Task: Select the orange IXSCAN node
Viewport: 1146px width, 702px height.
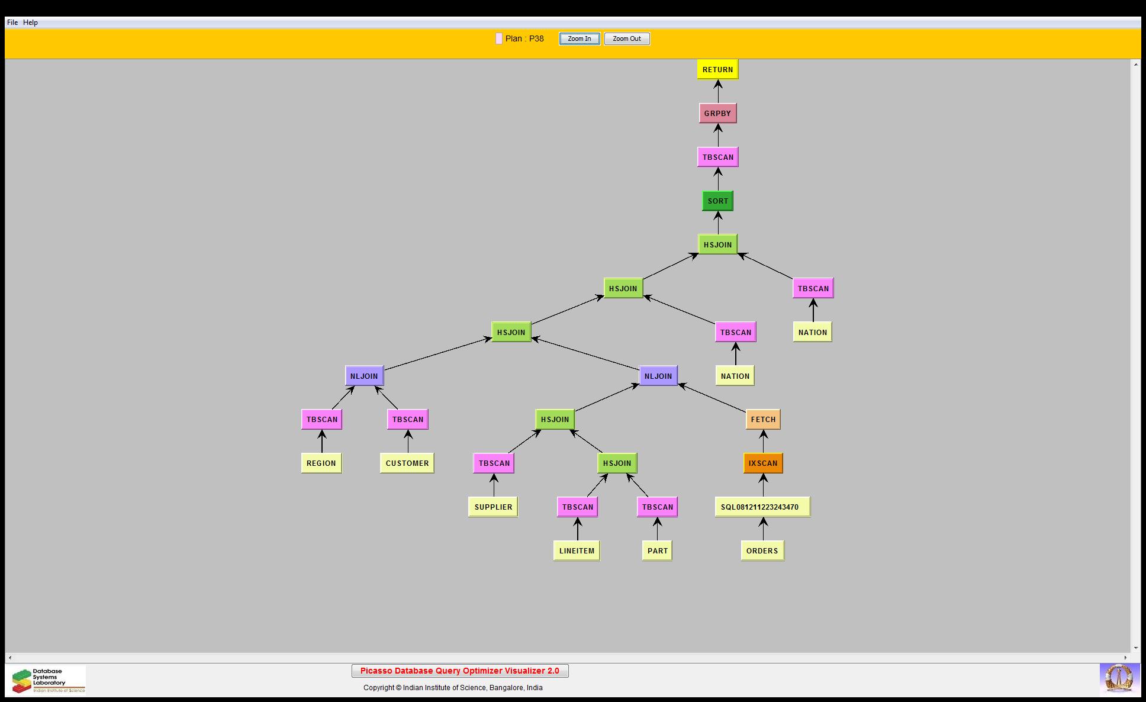Action: tap(762, 463)
